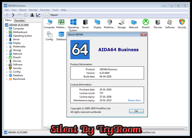192x138 pixels.
Task: Click OK in the About AIDA64 dialog
Action: (x=136, y=111)
